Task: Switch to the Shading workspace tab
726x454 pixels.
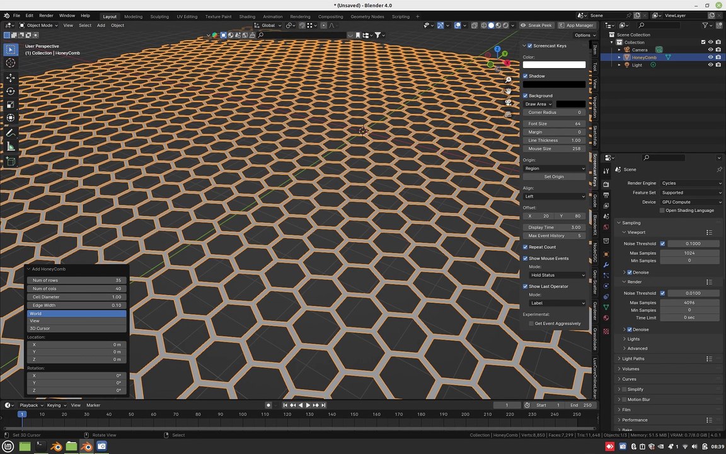Action: 247,16
